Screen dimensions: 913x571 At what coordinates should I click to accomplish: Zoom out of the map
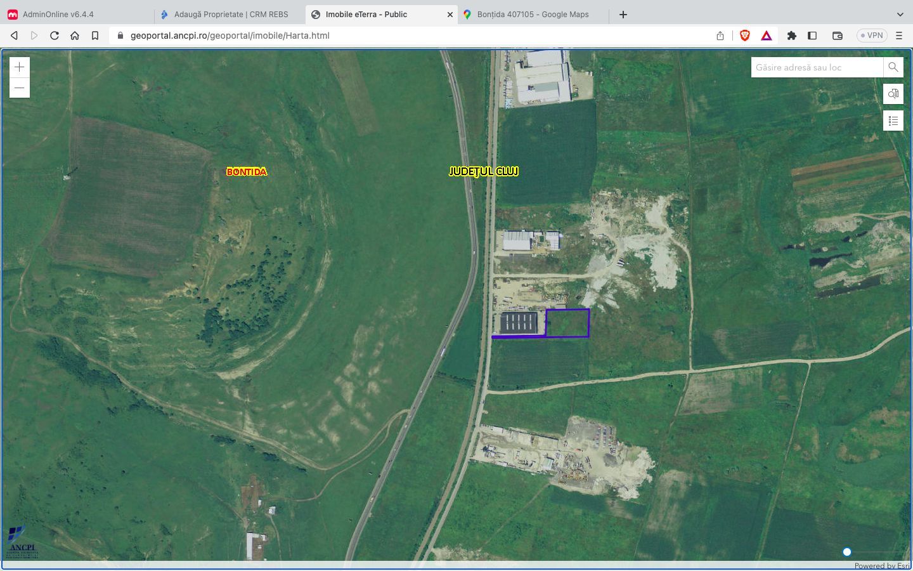[x=20, y=88]
